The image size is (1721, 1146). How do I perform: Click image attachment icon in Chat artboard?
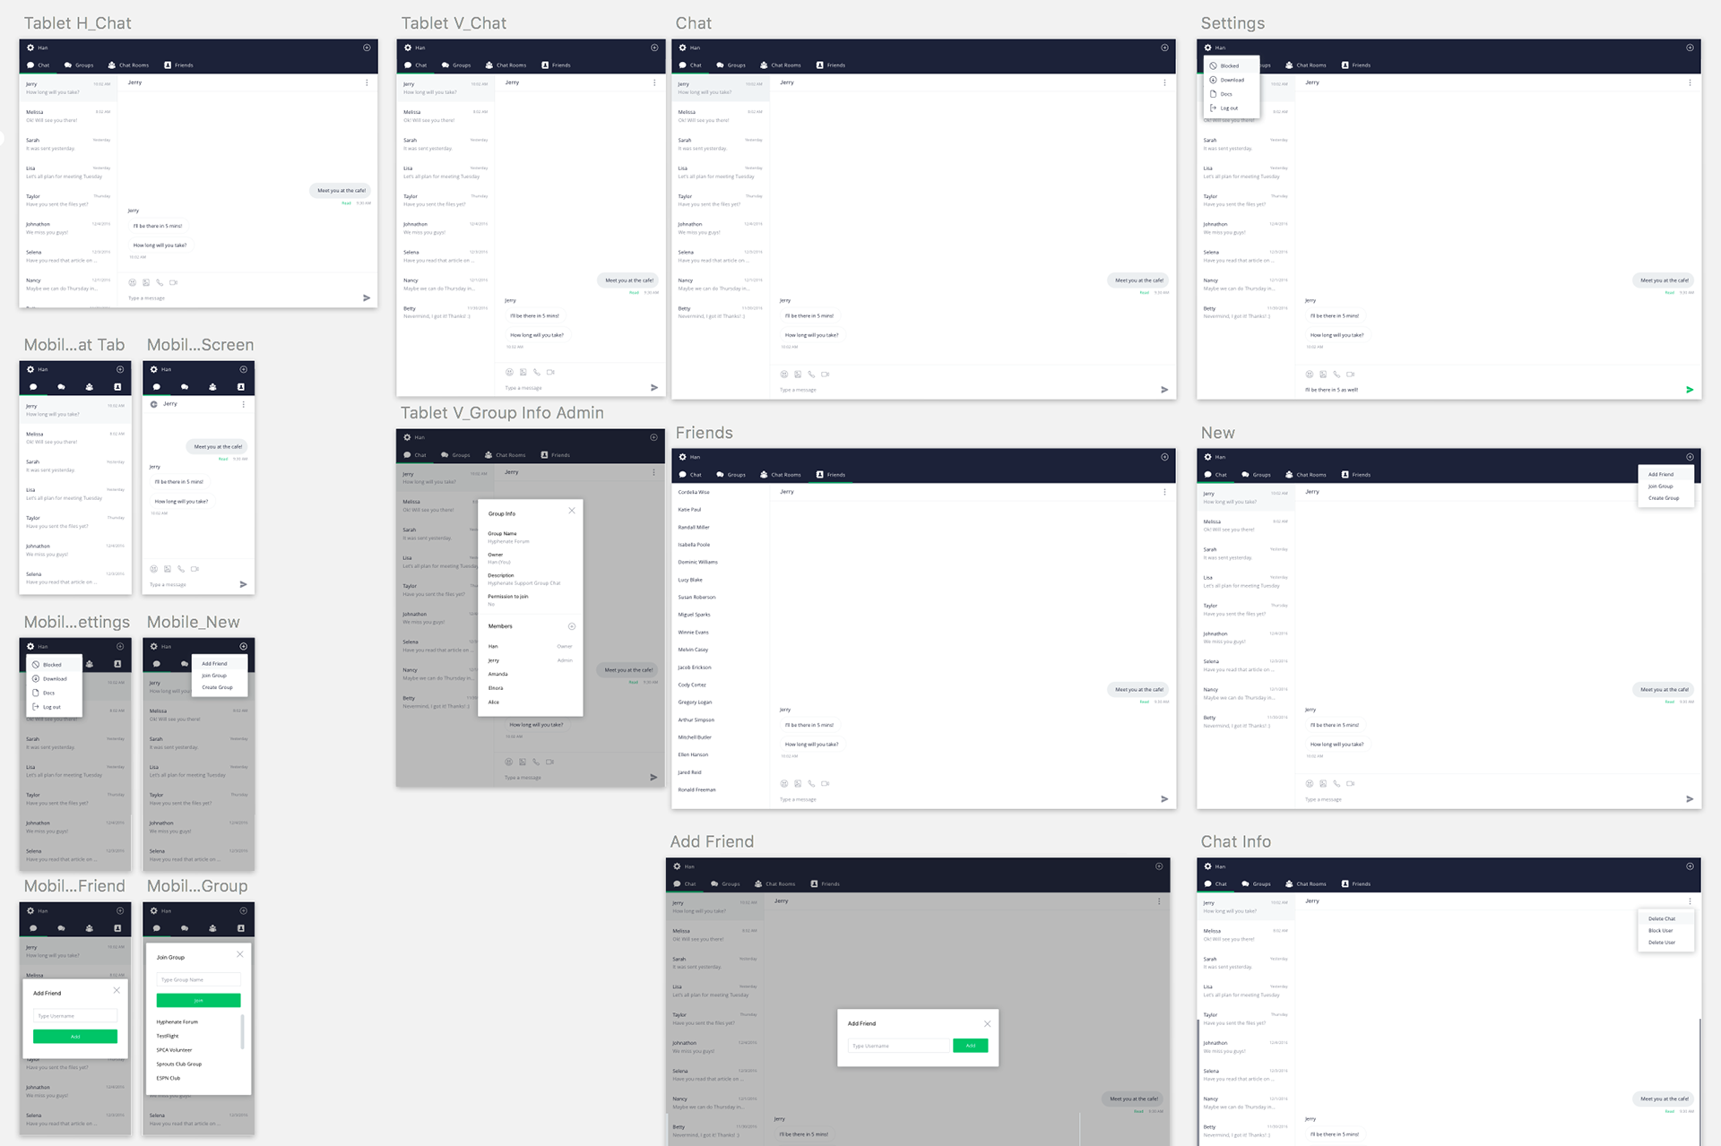(x=798, y=374)
